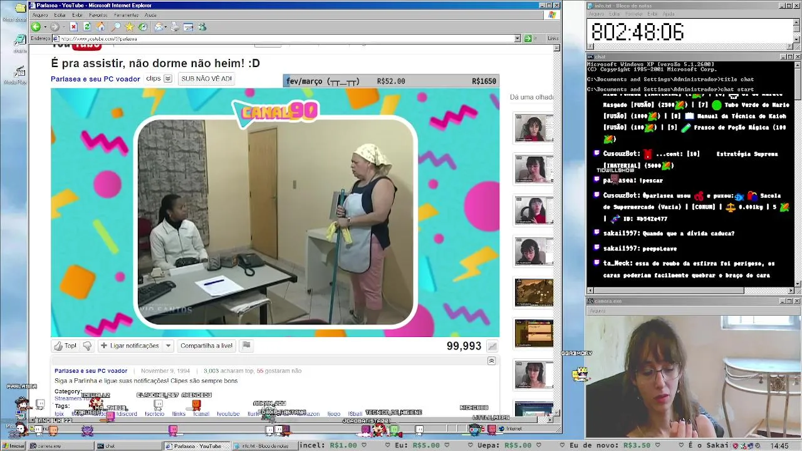Open Search with the magnifying glass icon
Screen dimensions: 802x451
[x=116, y=27]
